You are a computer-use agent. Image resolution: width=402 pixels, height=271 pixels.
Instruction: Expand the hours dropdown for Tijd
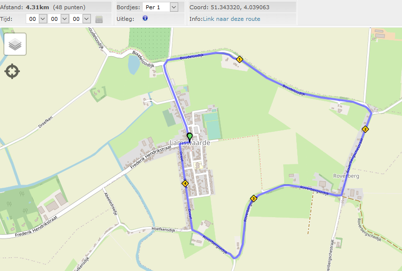(43, 19)
